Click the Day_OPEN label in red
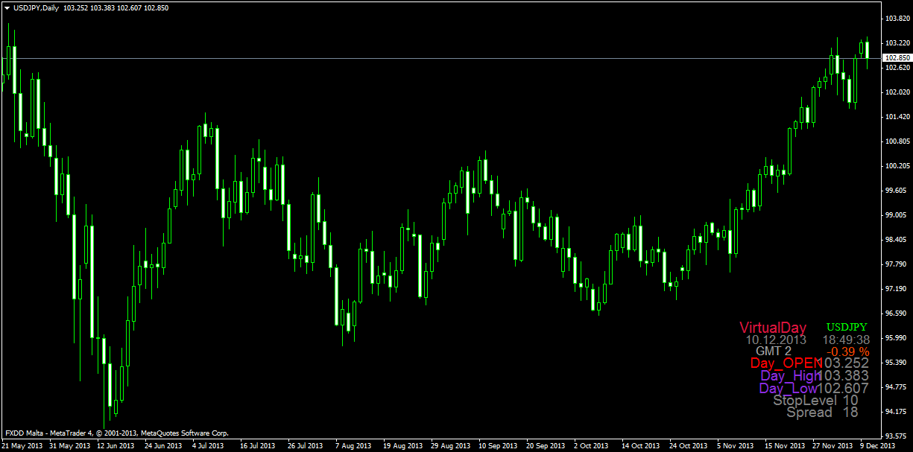913x452 pixels. (783, 363)
